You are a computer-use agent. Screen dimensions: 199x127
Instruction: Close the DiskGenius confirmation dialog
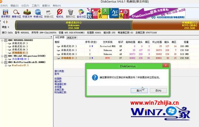tap(165, 65)
